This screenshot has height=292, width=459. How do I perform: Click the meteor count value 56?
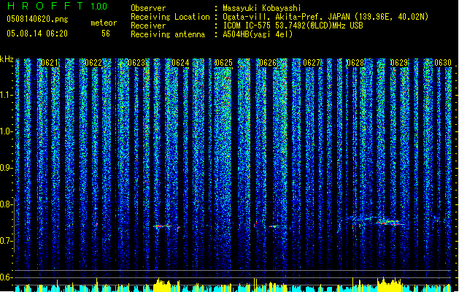(106, 34)
